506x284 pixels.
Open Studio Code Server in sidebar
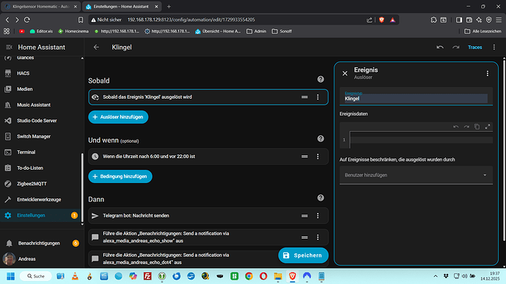click(42, 121)
